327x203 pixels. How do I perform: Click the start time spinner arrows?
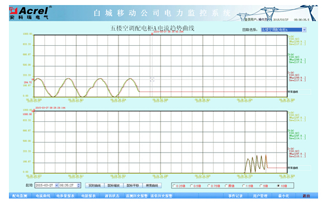tap(79, 185)
